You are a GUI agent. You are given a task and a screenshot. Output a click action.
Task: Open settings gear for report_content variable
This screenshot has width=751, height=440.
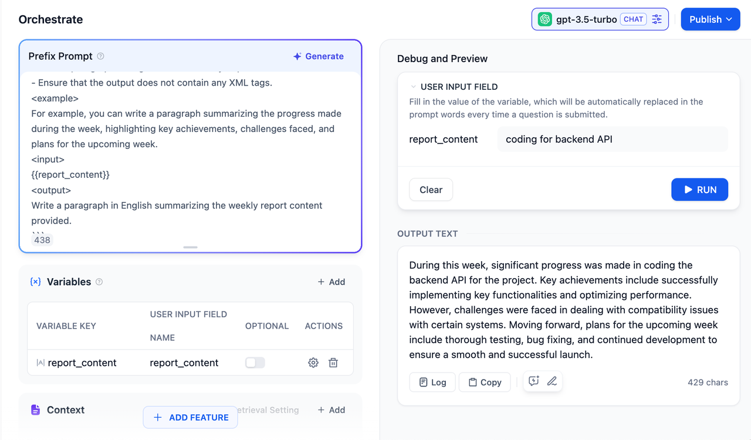(x=313, y=363)
